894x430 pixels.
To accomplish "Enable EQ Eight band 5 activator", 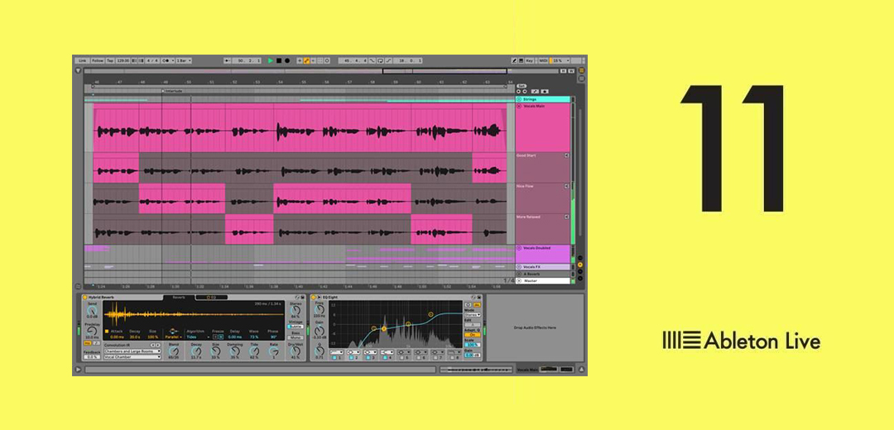I will [x=401, y=358].
